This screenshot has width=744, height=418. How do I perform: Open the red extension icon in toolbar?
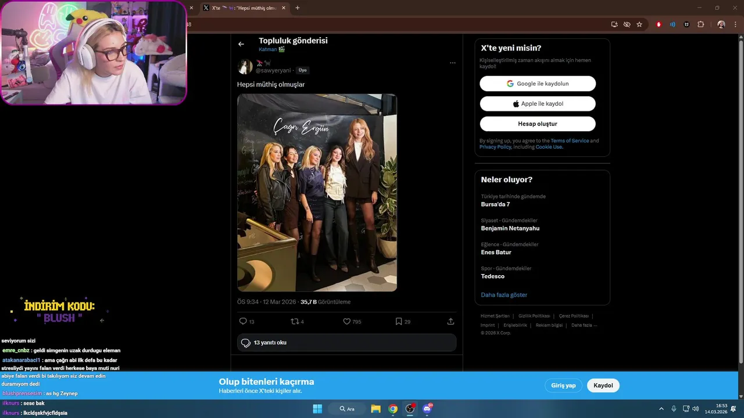[x=659, y=24]
